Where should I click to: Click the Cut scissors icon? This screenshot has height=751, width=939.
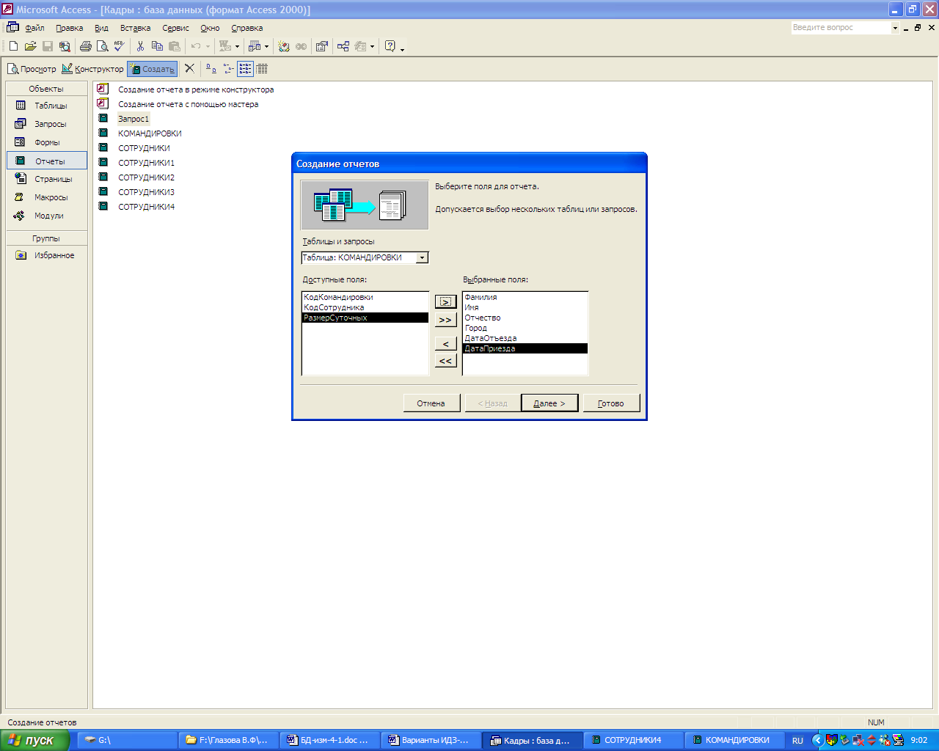140,46
